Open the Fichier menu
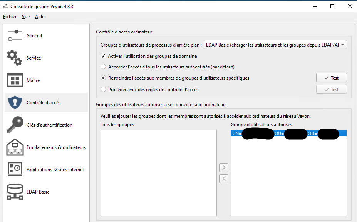Screen dimensions: 357x222 point(10,17)
